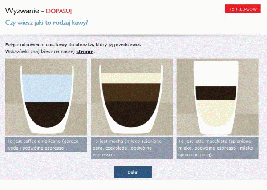
Task: Click the dark espresso band in tall glass
Action: pos(216,93)
